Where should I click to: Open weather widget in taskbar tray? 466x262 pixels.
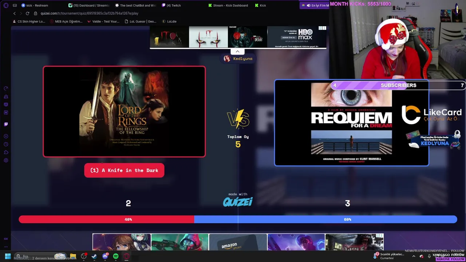pyautogui.click(x=390, y=256)
